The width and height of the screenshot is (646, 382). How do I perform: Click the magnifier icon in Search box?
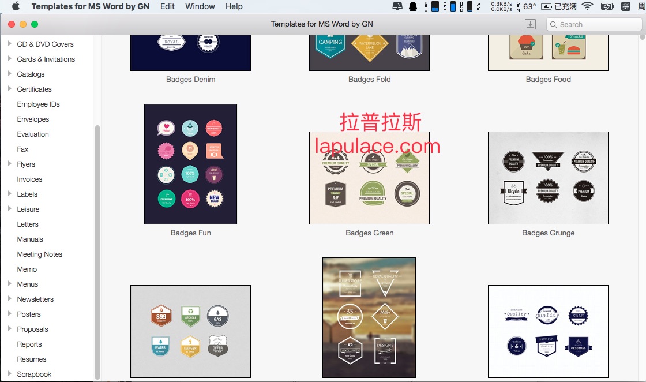coord(553,25)
